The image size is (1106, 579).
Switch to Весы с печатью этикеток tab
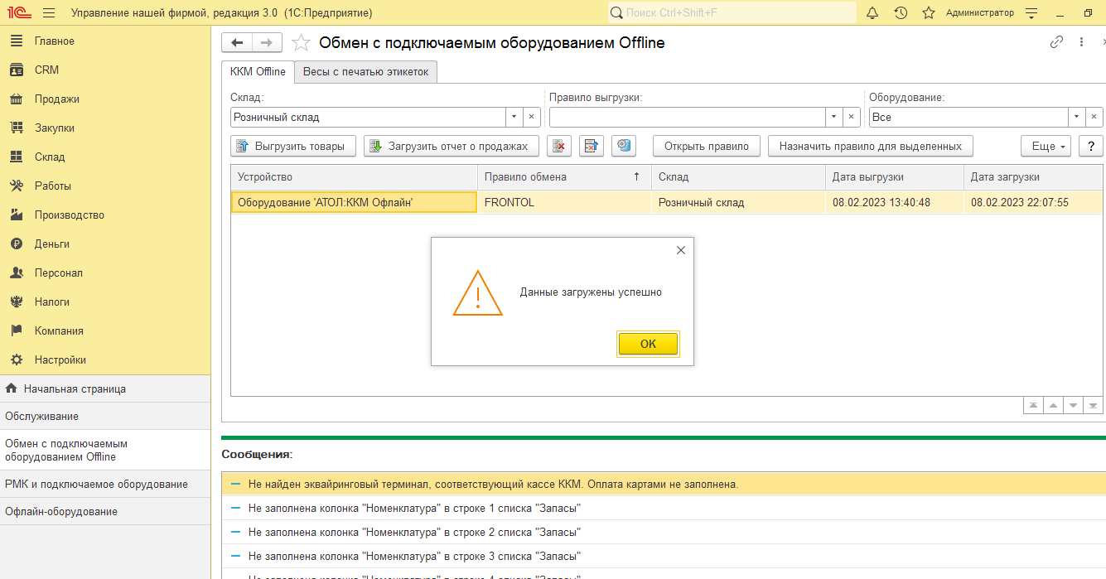pyautogui.click(x=365, y=72)
